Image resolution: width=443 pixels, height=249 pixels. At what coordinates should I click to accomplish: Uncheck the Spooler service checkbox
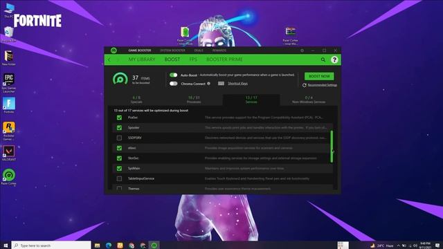tap(119, 127)
